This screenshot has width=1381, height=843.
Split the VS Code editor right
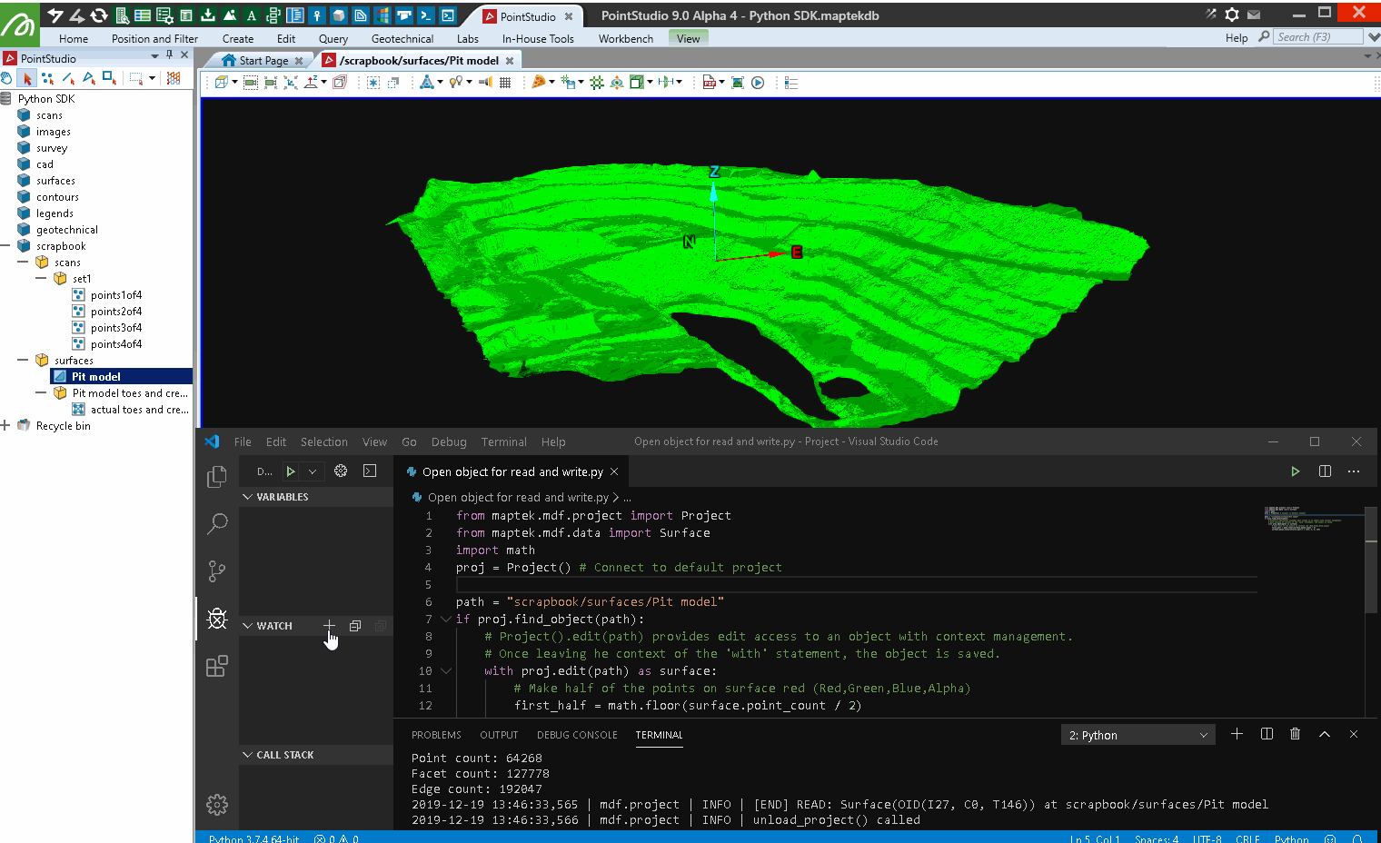coord(1325,471)
